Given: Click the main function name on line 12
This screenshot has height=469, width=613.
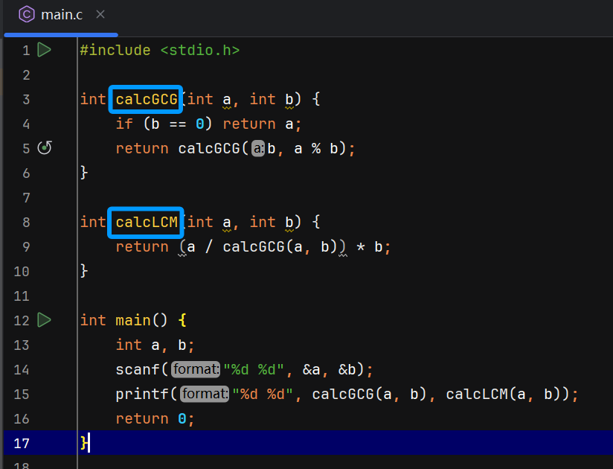Looking at the screenshot, I should coord(132,320).
